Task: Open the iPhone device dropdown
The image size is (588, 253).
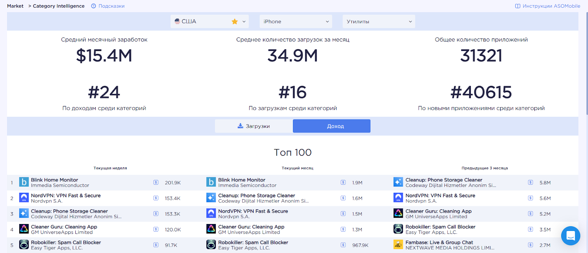Action: (x=296, y=21)
